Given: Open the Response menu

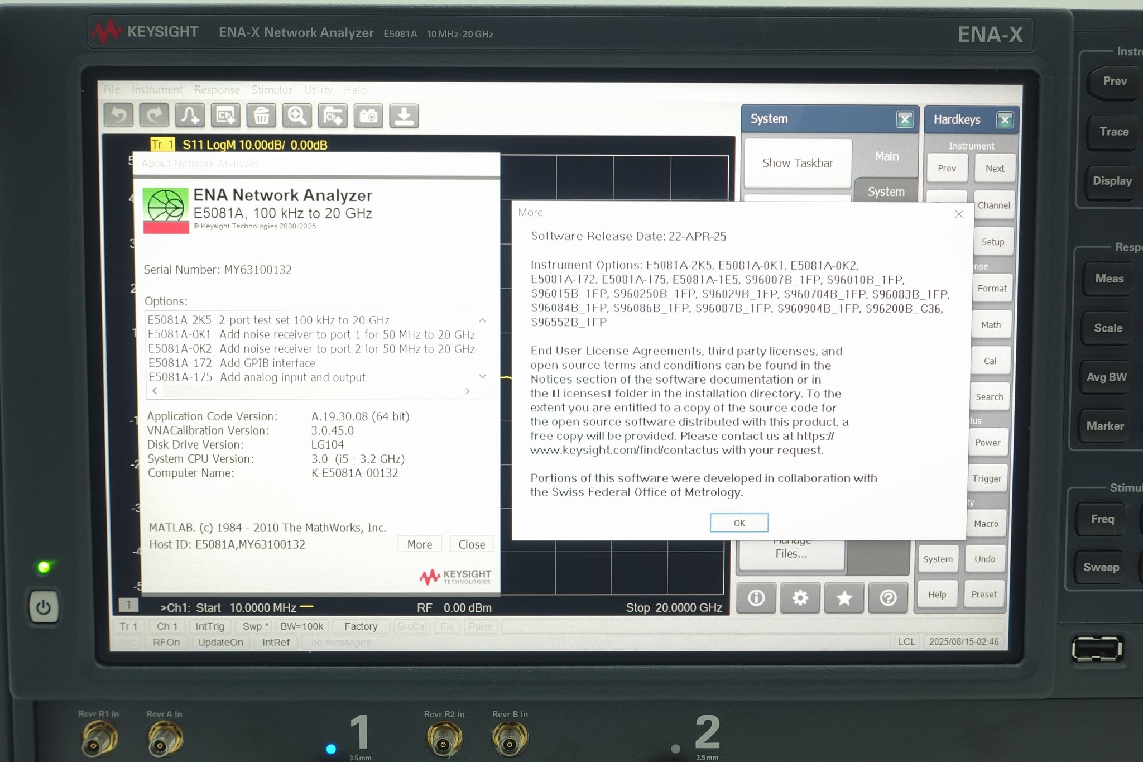Looking at the screenshot, I should pos(217,89).
